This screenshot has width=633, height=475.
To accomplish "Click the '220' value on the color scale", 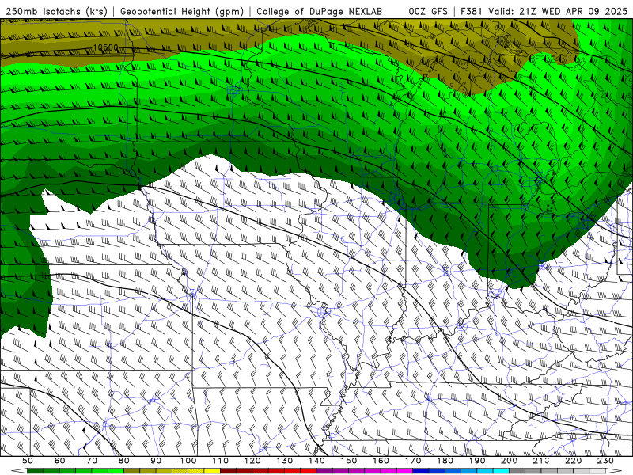I will point(573,461).
